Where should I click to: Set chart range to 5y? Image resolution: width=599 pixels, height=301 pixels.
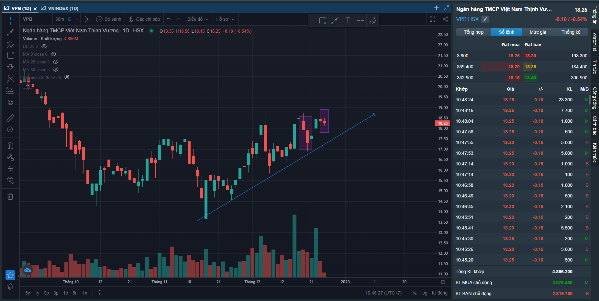pyautogui.click(x=28, y=293)
